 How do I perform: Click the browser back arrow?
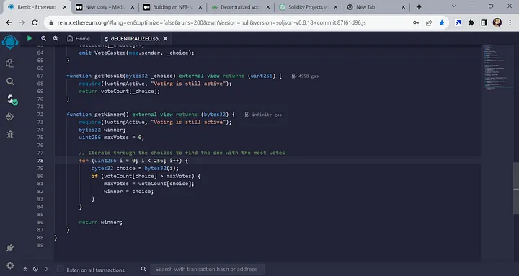pos(9,22)
